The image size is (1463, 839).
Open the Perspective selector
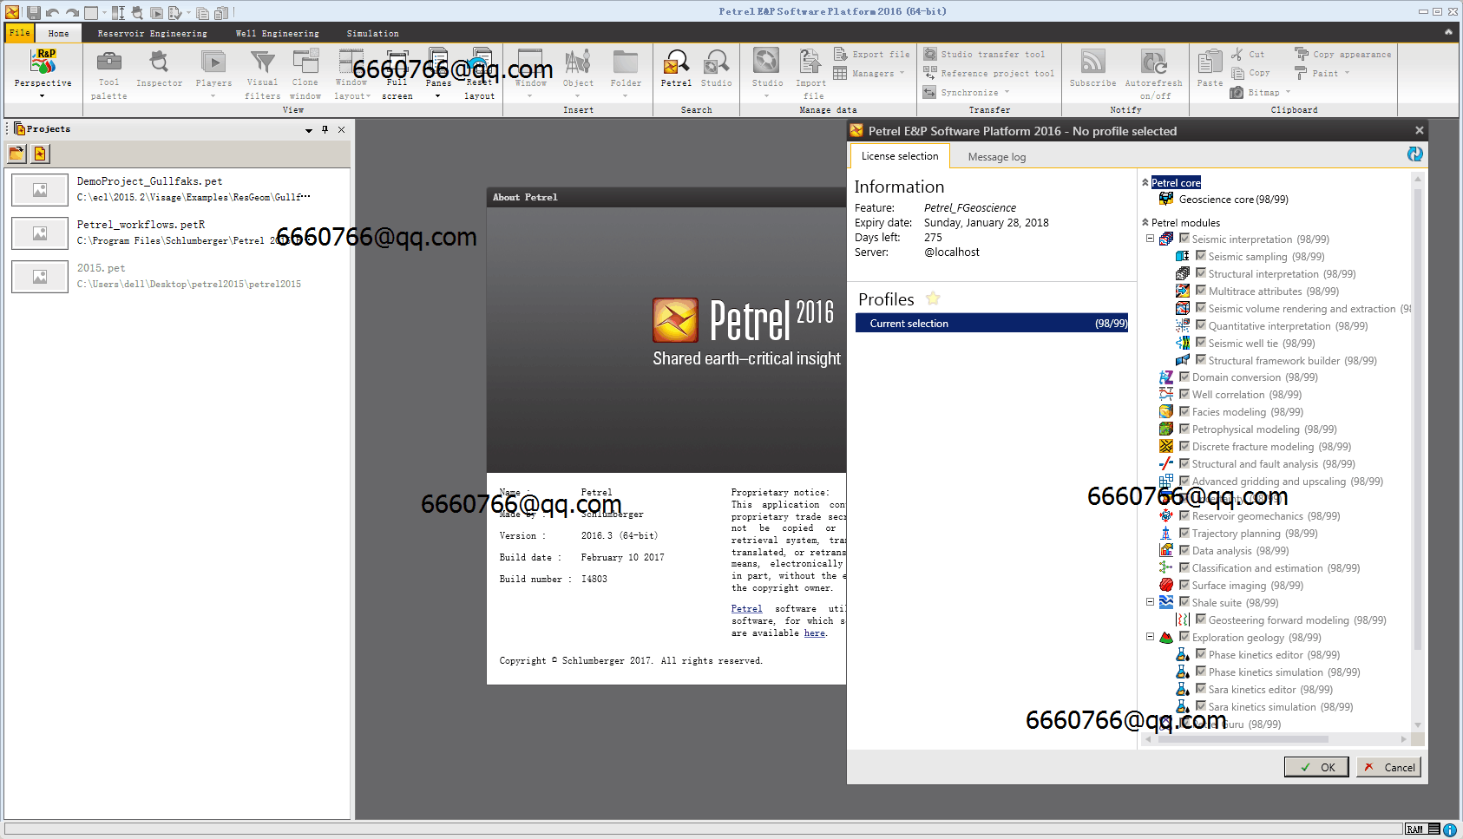click(43, 73)
